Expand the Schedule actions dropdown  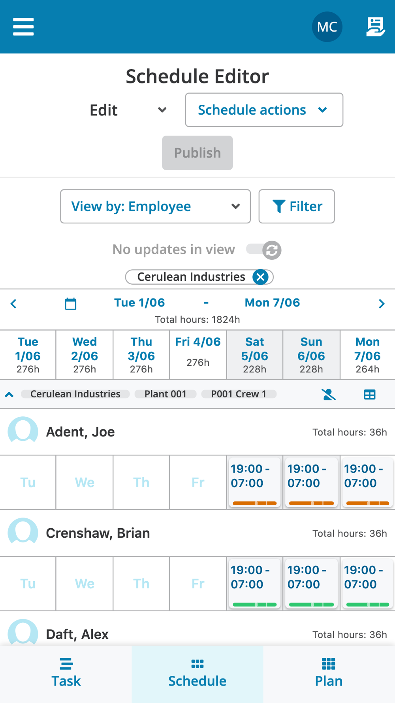(x=264, y=110)
